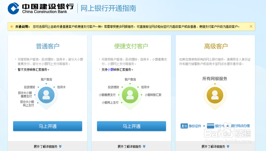Click the green 便捷支付客户 avatar icon
This screenshot has width=266, height=151.
tap(130, 95)
